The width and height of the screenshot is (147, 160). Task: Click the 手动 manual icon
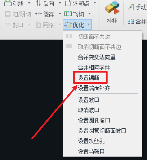click(x=130, y=7)
